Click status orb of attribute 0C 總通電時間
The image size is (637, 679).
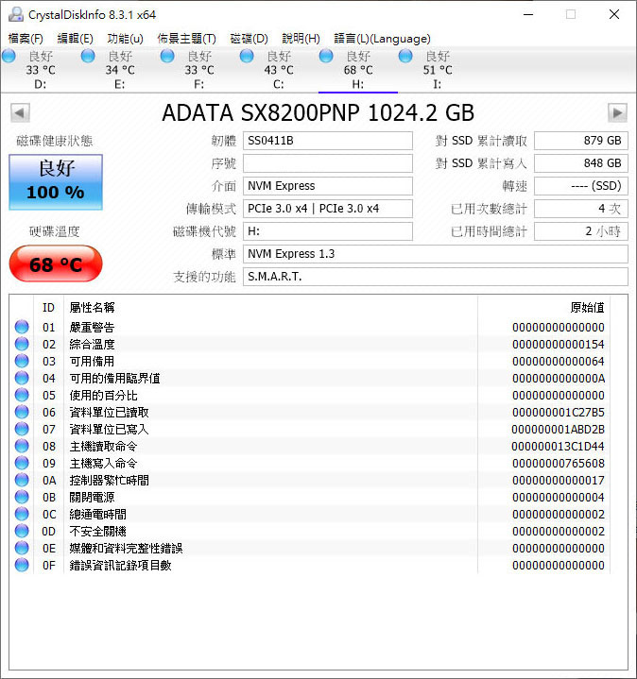(x=22, y=514)
